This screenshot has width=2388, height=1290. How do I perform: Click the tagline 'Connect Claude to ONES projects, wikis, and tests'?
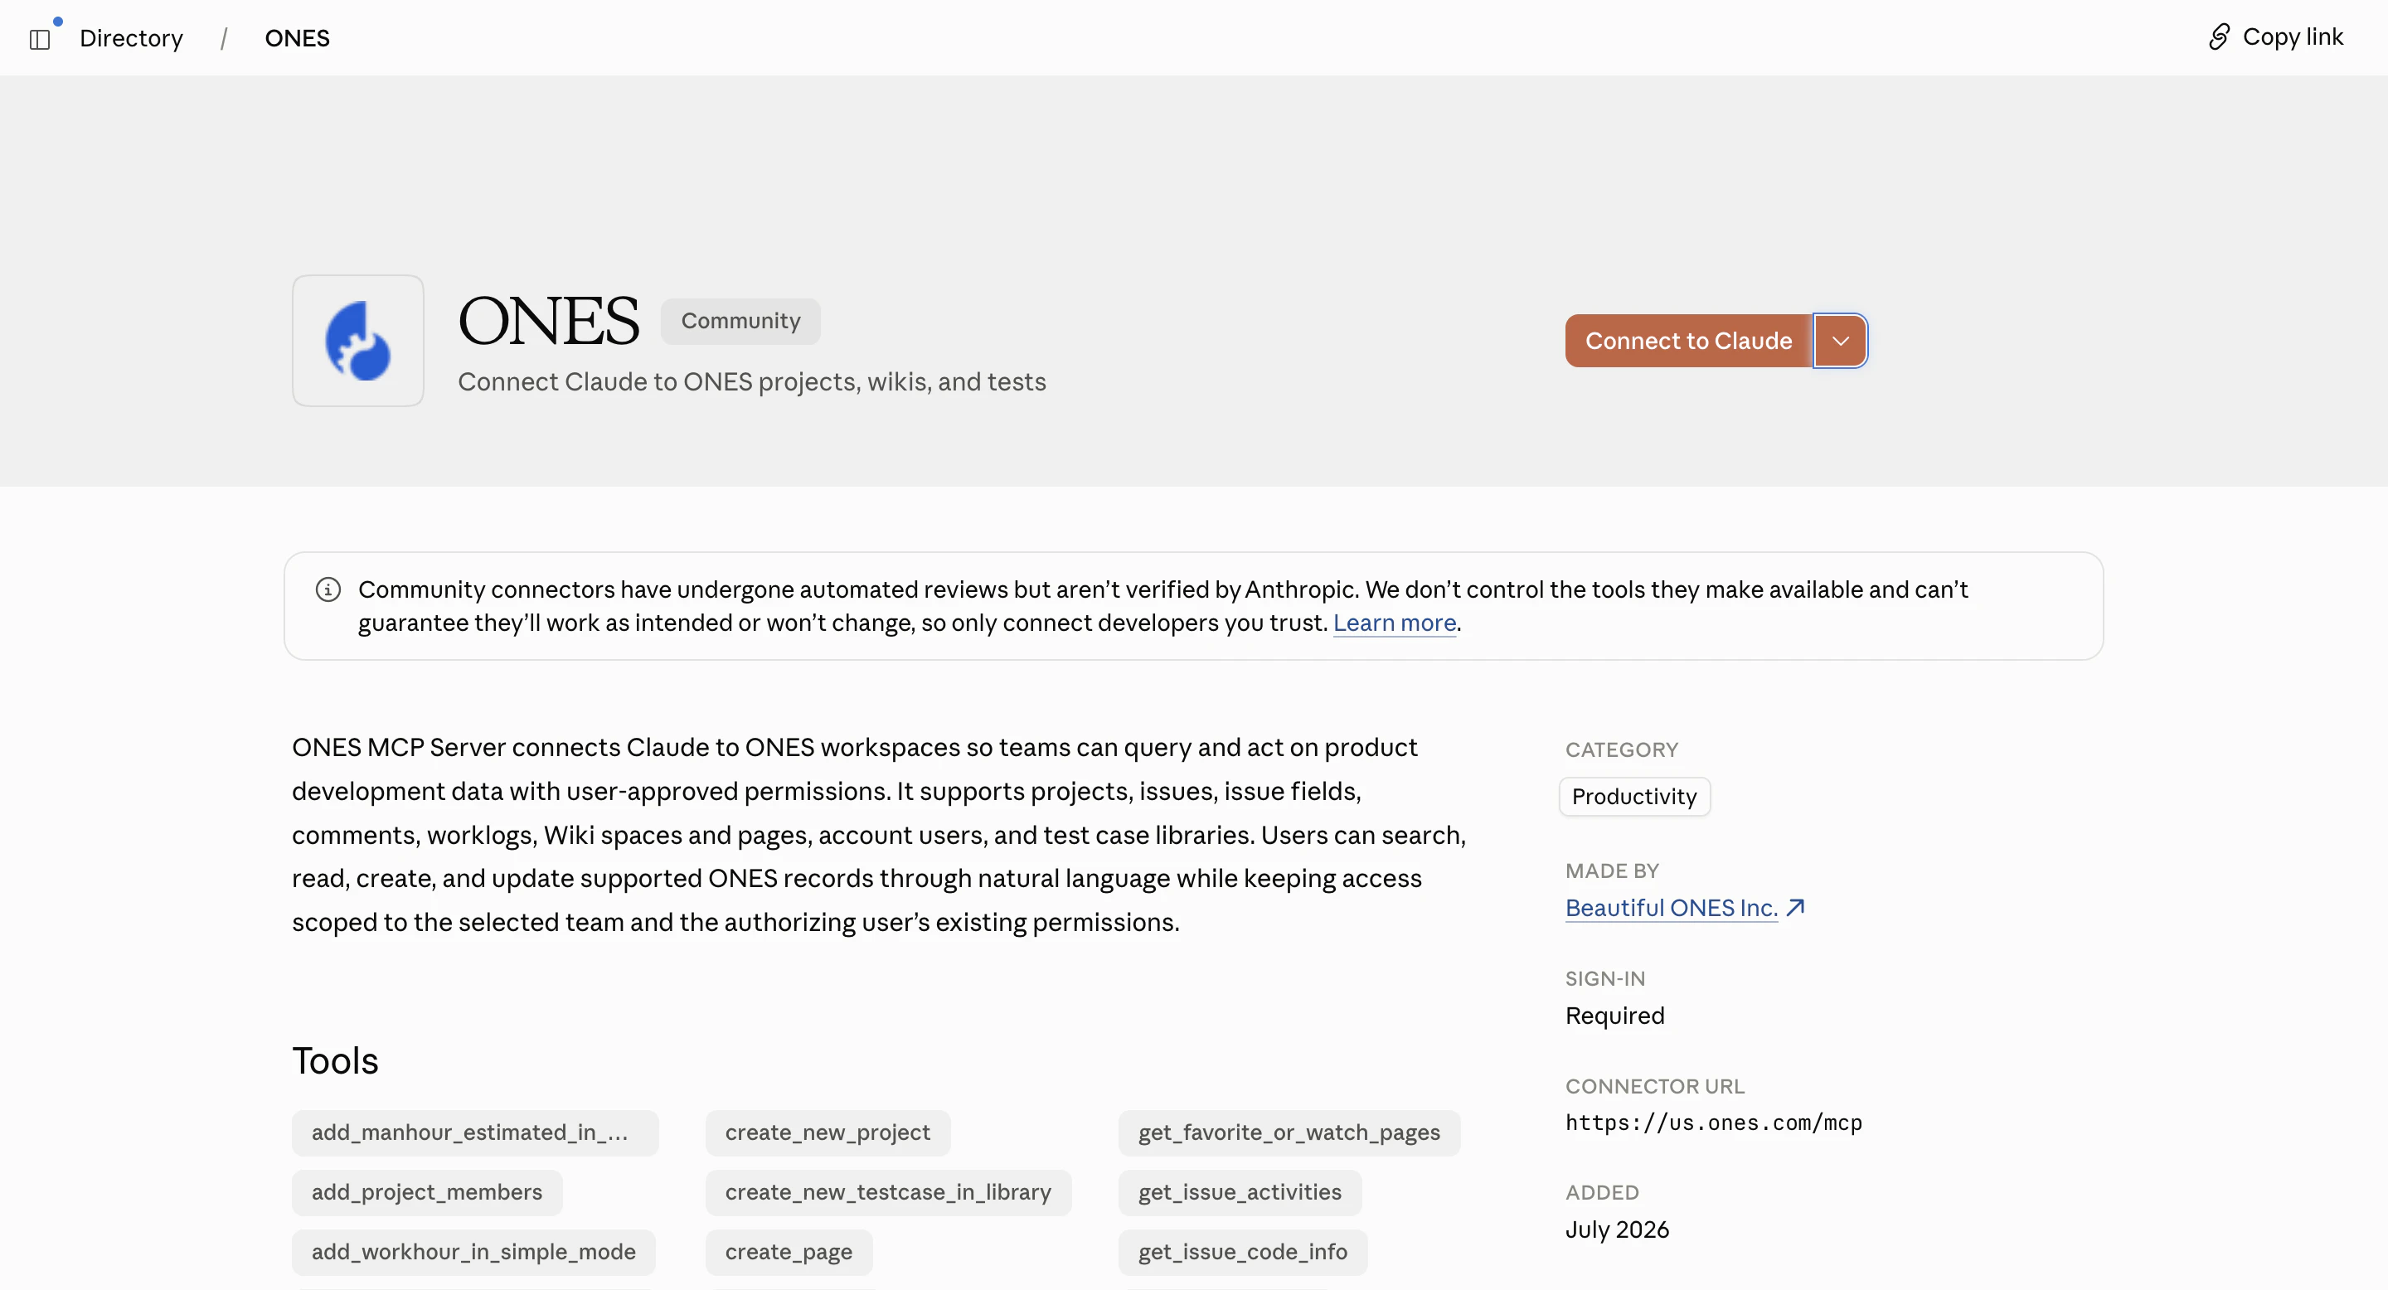[752, 382]
